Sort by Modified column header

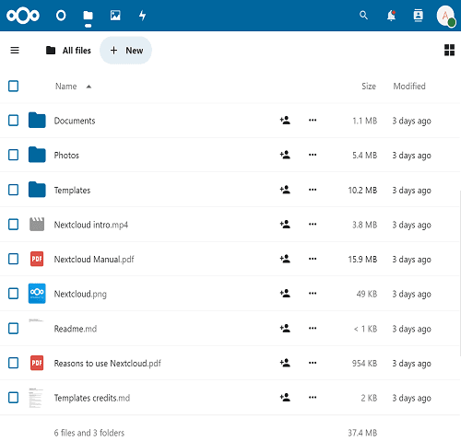tap(409, 87)
